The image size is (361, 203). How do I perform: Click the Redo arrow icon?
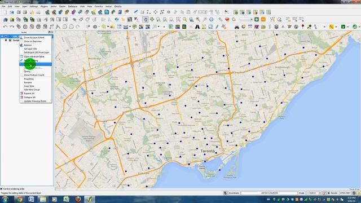12,27
